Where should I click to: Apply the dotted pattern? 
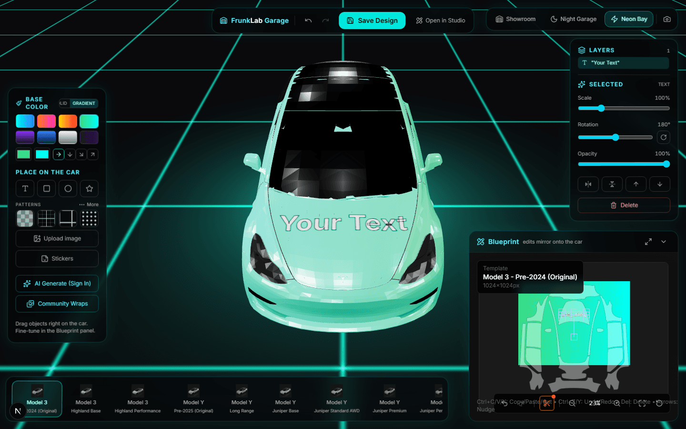coord(90,218)
